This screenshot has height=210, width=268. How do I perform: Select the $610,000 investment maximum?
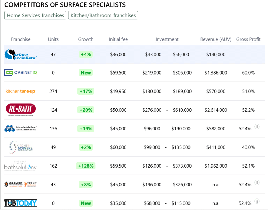pyautogui.click(x=182, y=110)
